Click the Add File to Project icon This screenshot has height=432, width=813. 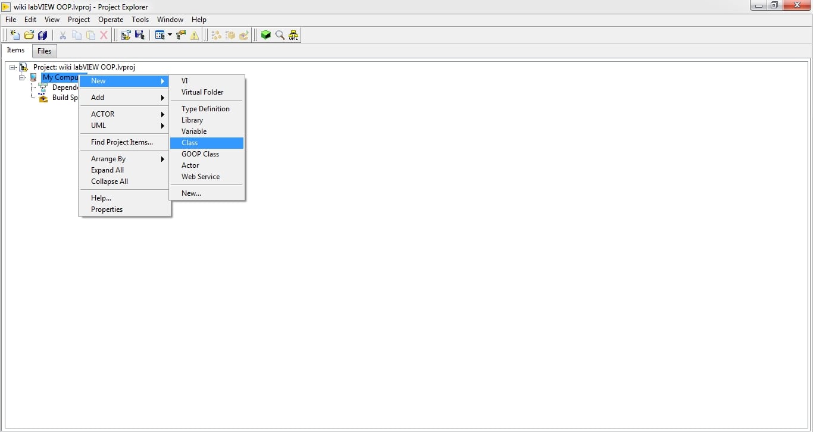point(126,35)
